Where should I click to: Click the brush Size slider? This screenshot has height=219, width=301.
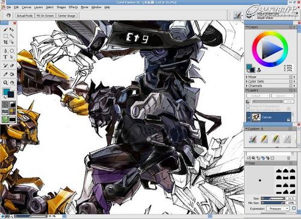(273, 199)
